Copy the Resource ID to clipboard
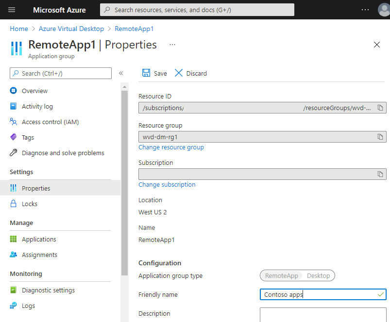This screenshot has height=322, width=390. coord(380,108)
